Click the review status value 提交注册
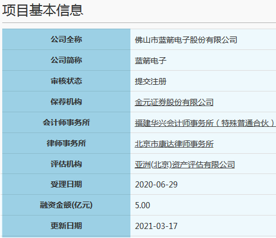This screenshot has width=276, height=238. click(151, 81)
